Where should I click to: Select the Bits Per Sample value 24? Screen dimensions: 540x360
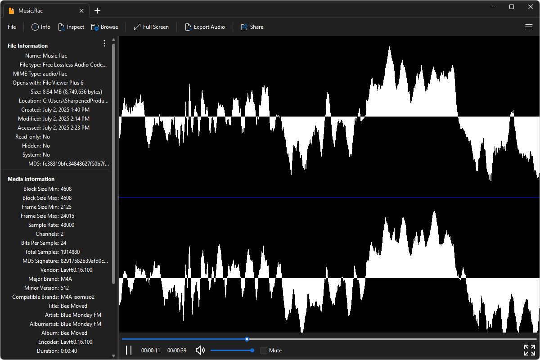click(63, 243)
